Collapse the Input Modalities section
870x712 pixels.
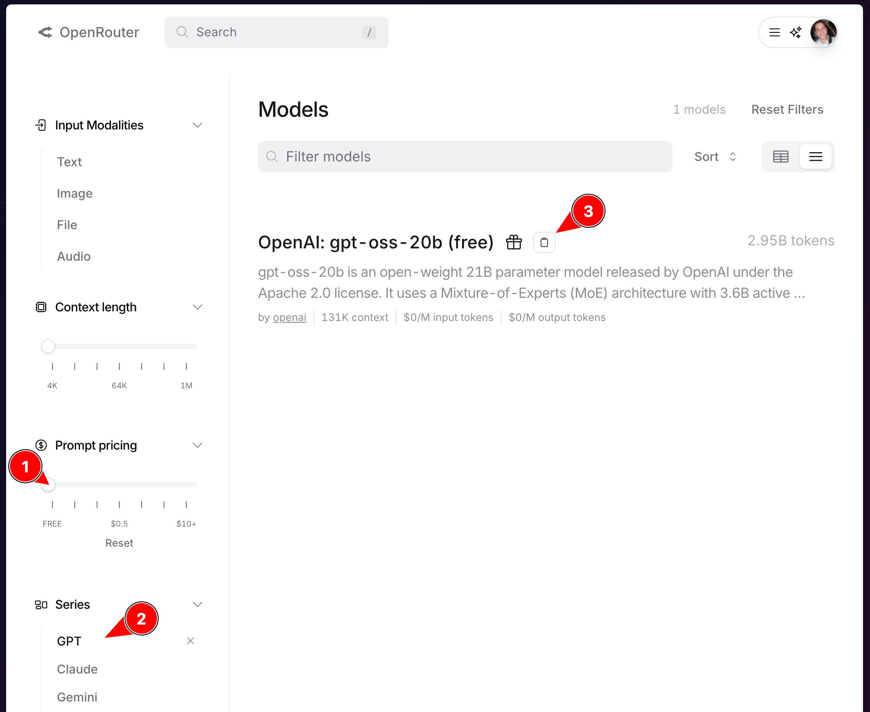[x=198, y=125]
